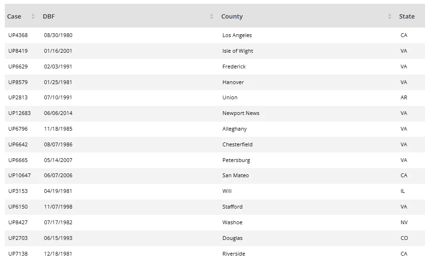
Task: Click the date 08/07/1986
Action: point(58,144)
